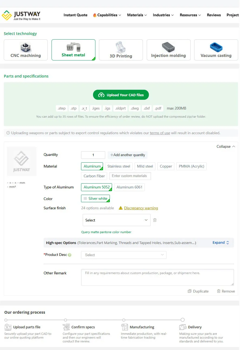Delete surface finish with trash icon
The height and width of the screenshot is (350, 240).
point(155,220)
